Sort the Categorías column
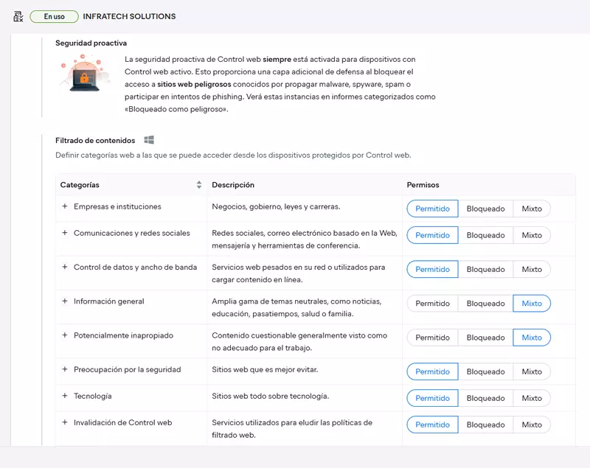Viewport: 590px width, 468px height. point(199,185)
